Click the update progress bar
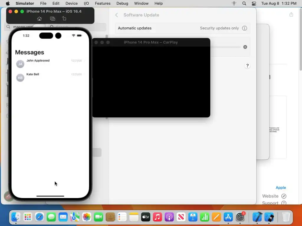Screen dimensions: 302x226 (225, 47)
